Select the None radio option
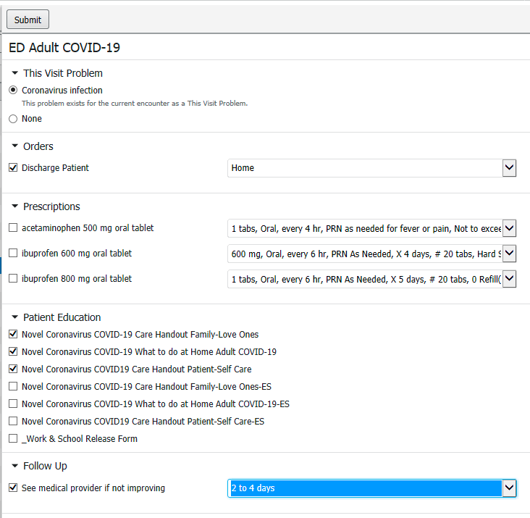The width and height of the screenshot is (530, 518). click(13, 119)
